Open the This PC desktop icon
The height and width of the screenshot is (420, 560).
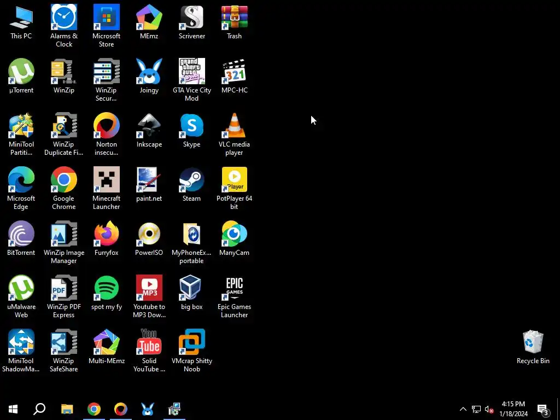21,22
